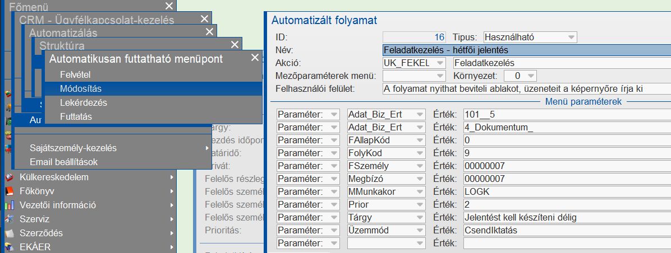Select Futtatás from the menu
Viewport: 671px width, 253px height.
[76, 117]
